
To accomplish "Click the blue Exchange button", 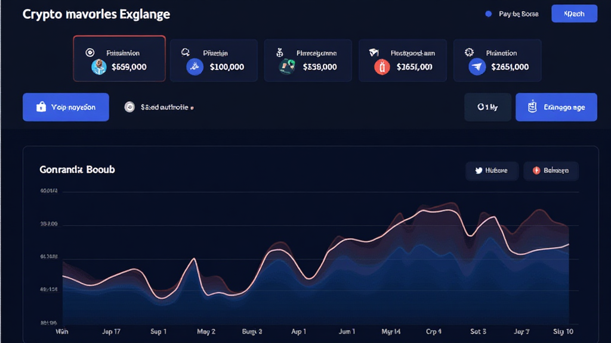I will 556,107.
